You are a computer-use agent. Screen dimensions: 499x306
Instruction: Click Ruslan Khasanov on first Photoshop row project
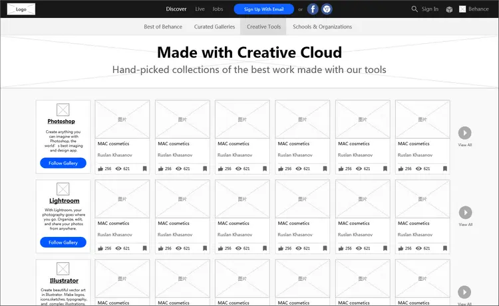click(x=114, y=155)
